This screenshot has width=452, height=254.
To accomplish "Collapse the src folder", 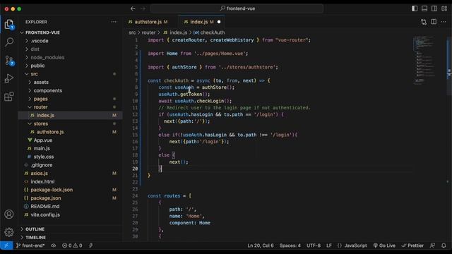I will [x=34, y=74].
